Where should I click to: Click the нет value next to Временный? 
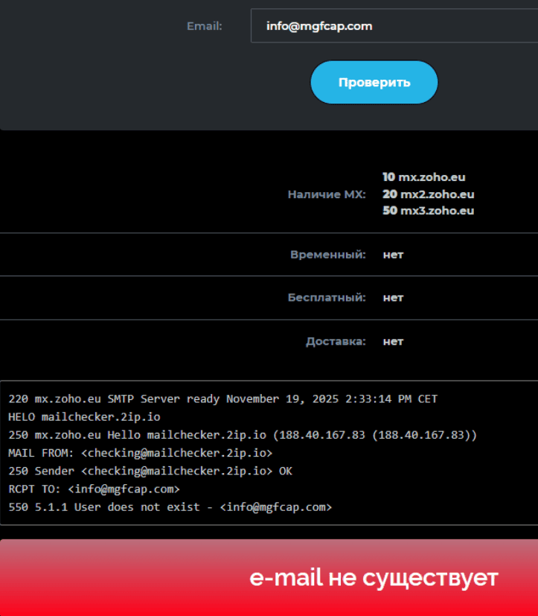[393, 255]
